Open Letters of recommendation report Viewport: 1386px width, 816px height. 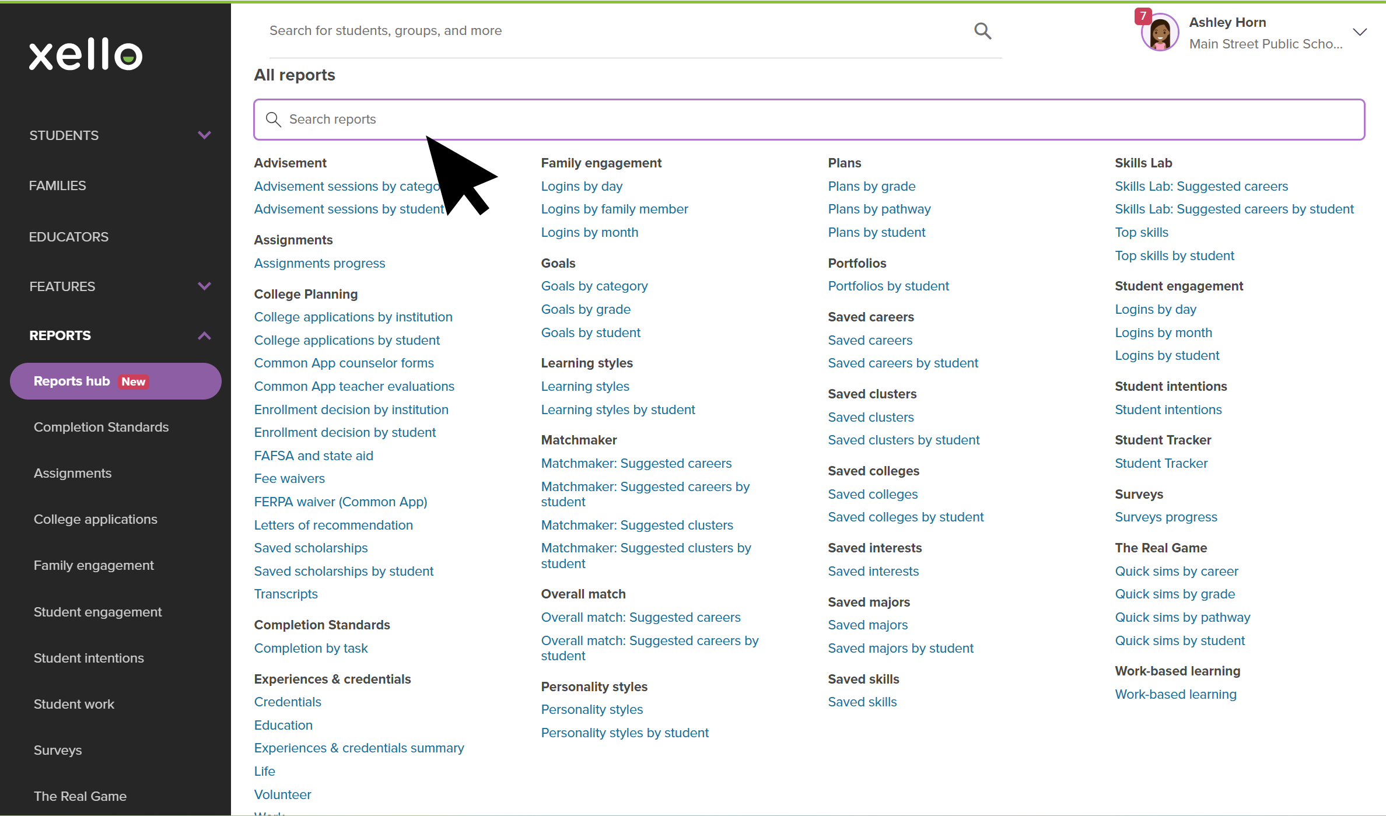[x=334, y=525]
